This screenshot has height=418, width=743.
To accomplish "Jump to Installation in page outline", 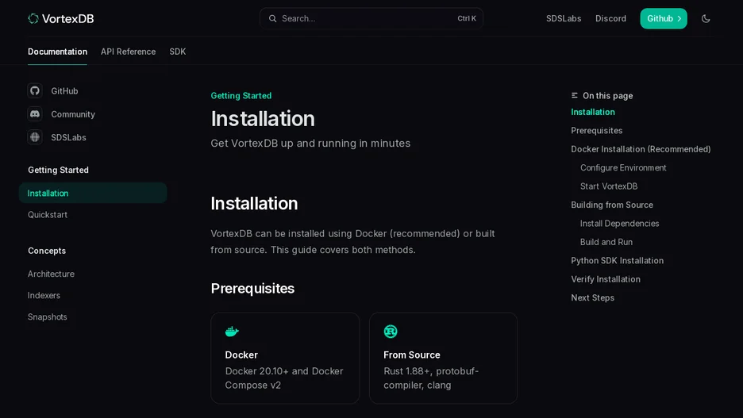I will (593, 112).
